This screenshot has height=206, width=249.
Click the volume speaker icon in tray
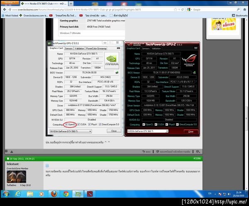pos(229,194)
